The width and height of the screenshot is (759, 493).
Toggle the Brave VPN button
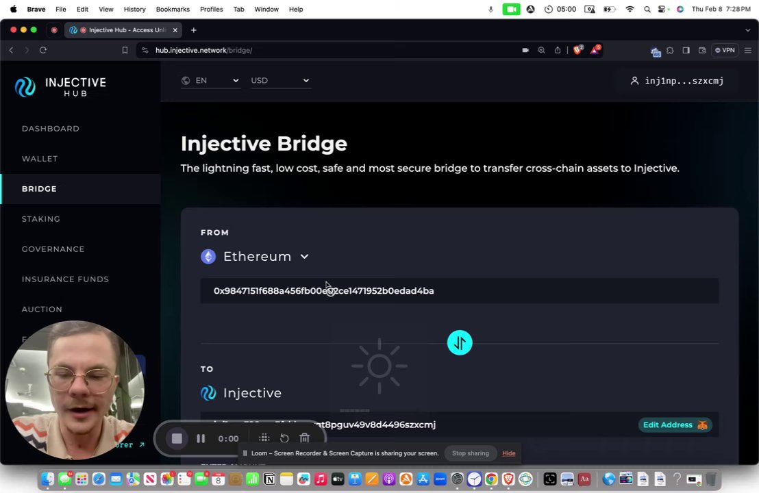click(x=725, y=50)
